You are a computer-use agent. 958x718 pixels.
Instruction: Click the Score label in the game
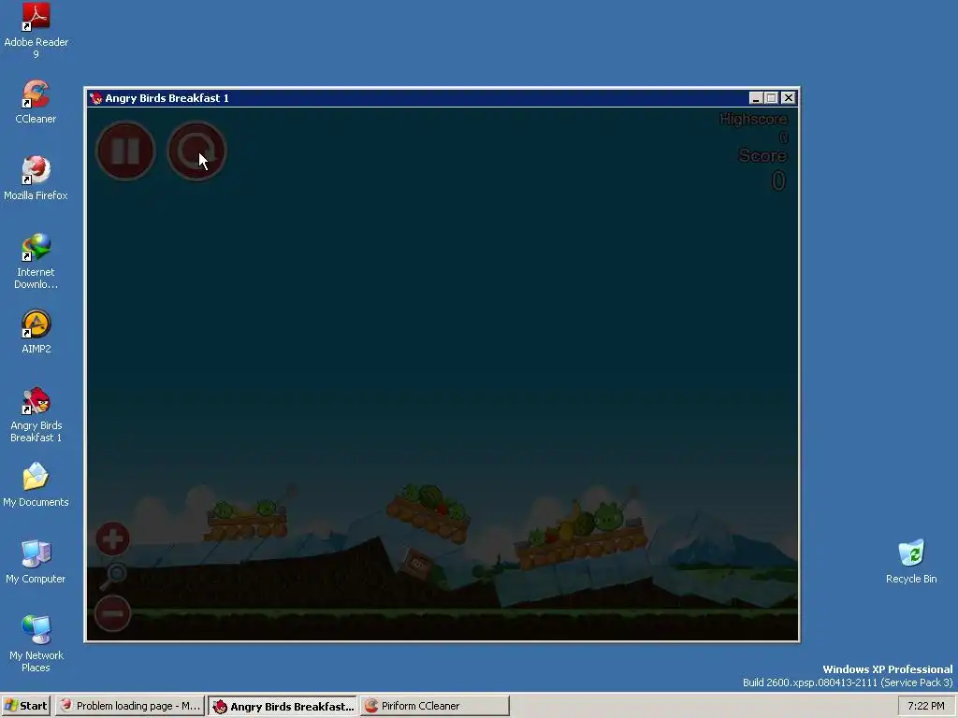[x=762, y=156]
